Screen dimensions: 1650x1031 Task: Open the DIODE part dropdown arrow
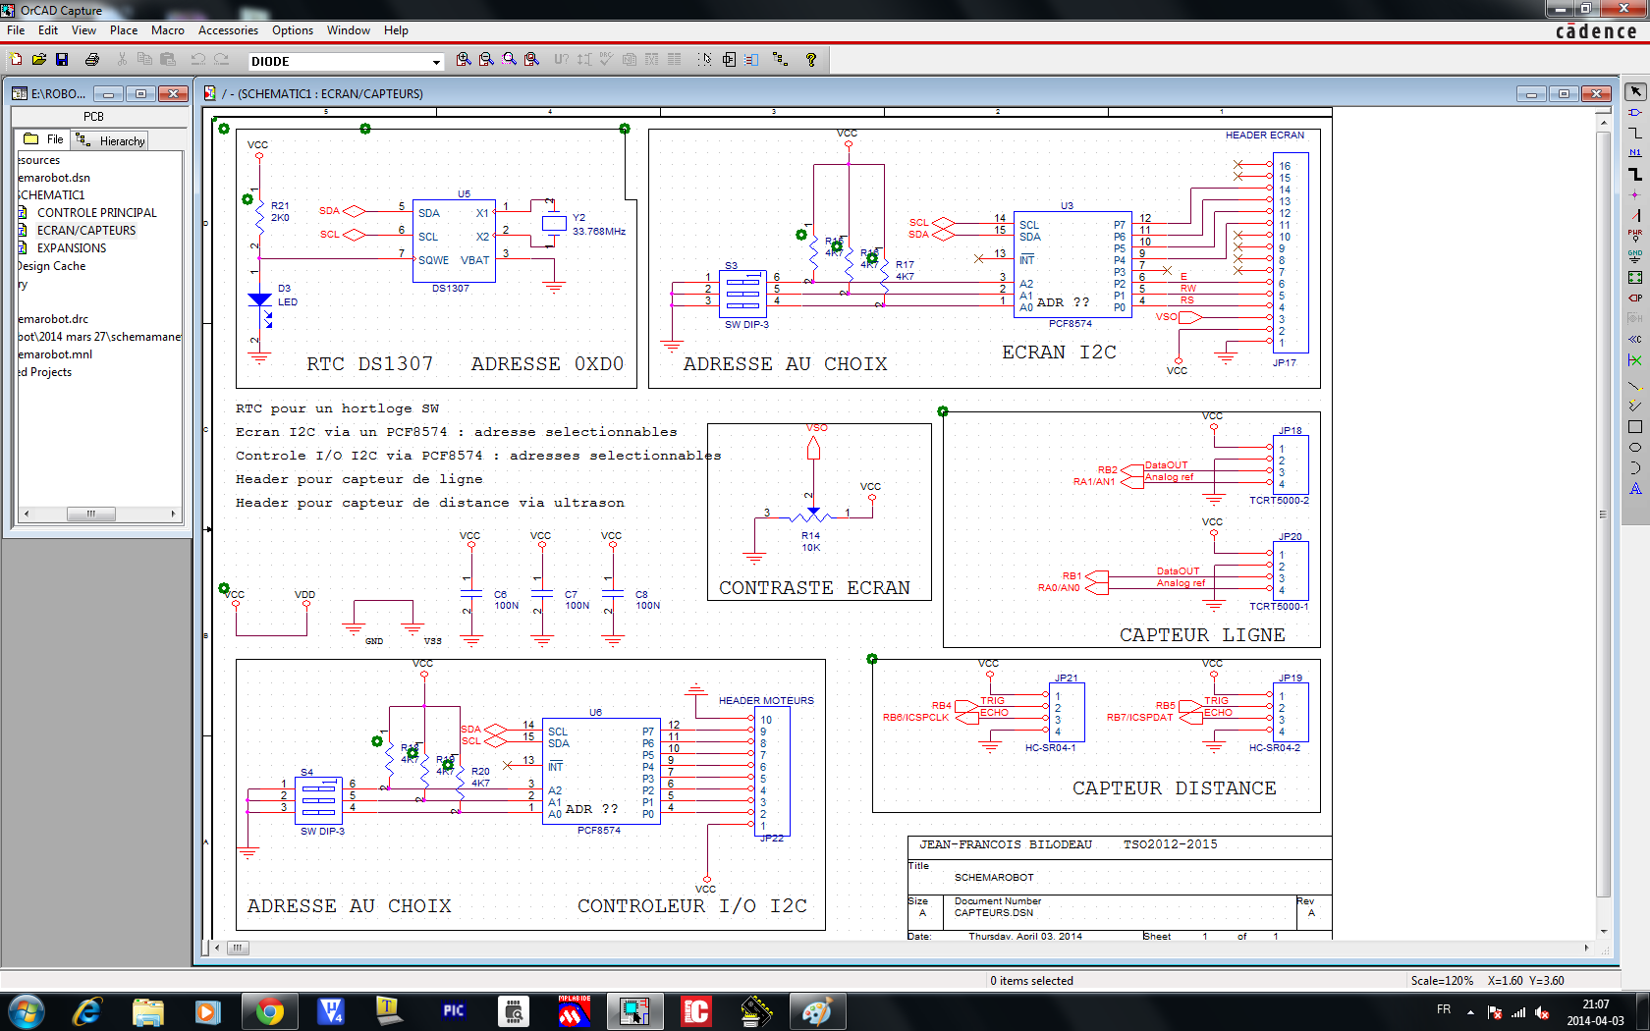point(437,62)
